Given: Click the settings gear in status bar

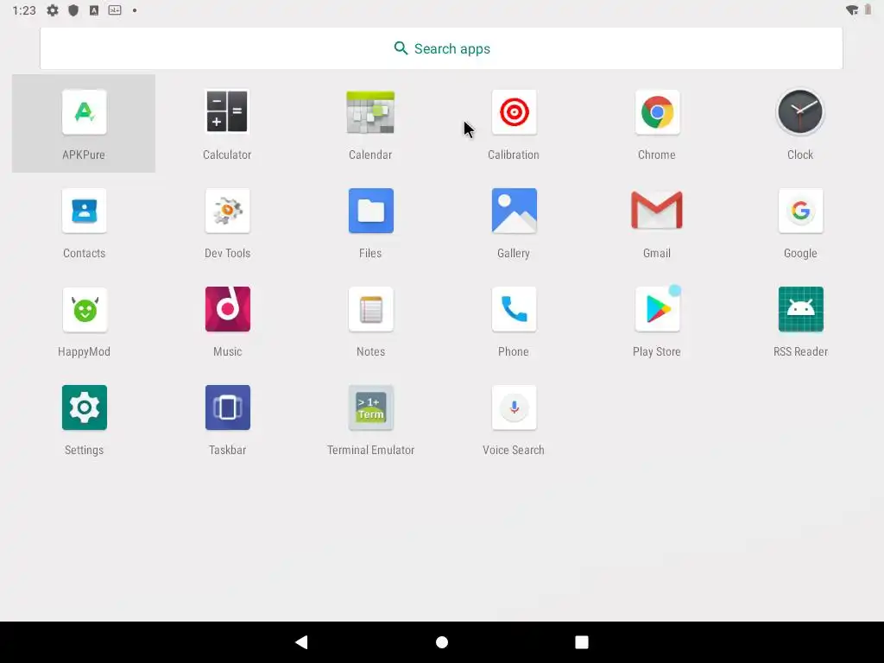Looking at the screenshot, I should 53,10.
